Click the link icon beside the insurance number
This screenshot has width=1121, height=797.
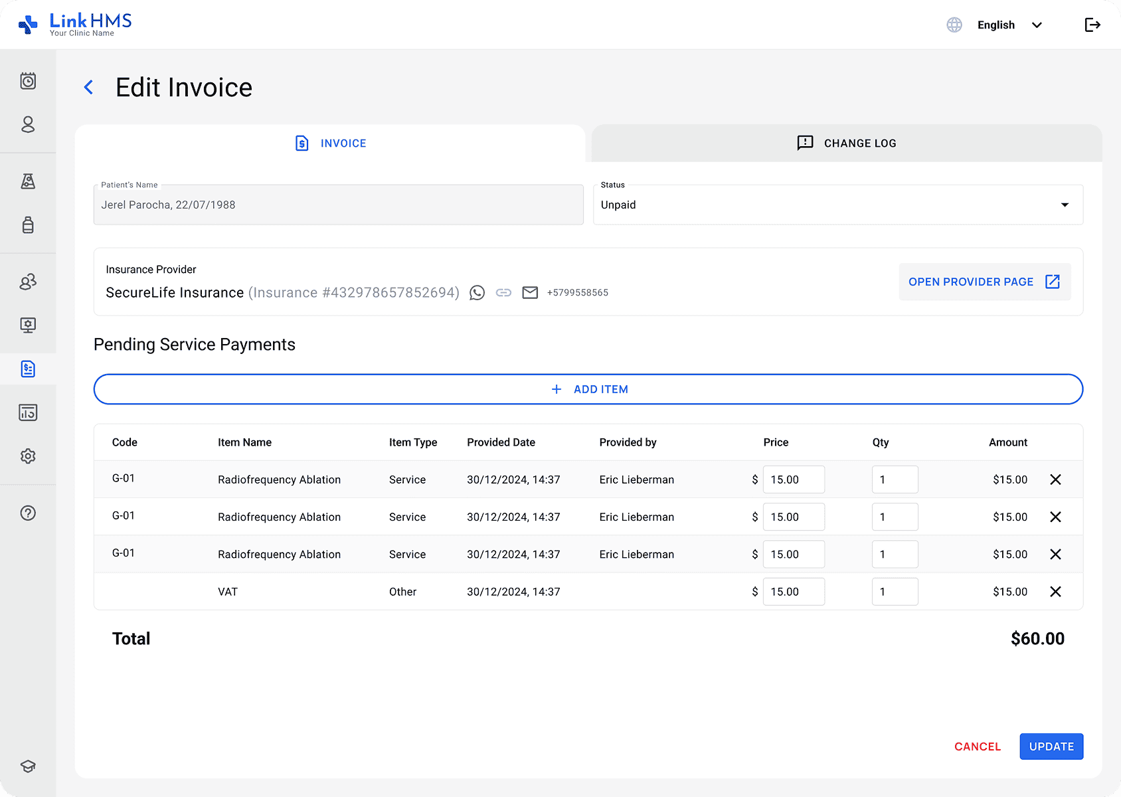(503, 293)
